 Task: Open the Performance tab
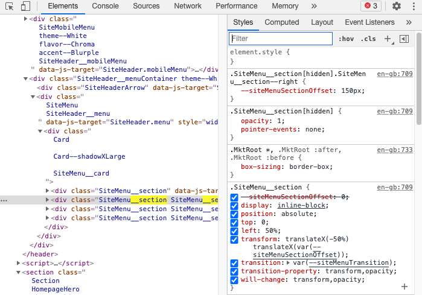click(236, 6)
